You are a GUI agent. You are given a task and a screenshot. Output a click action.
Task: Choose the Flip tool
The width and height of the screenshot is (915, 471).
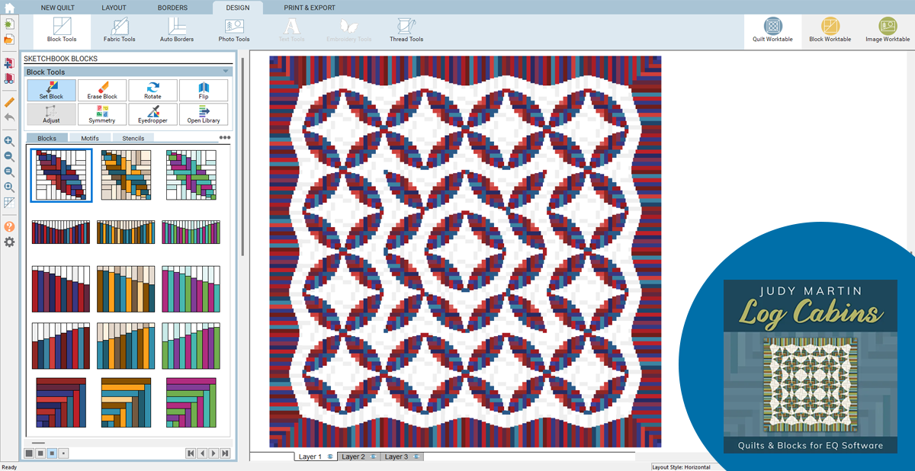(x=204, y=91)
